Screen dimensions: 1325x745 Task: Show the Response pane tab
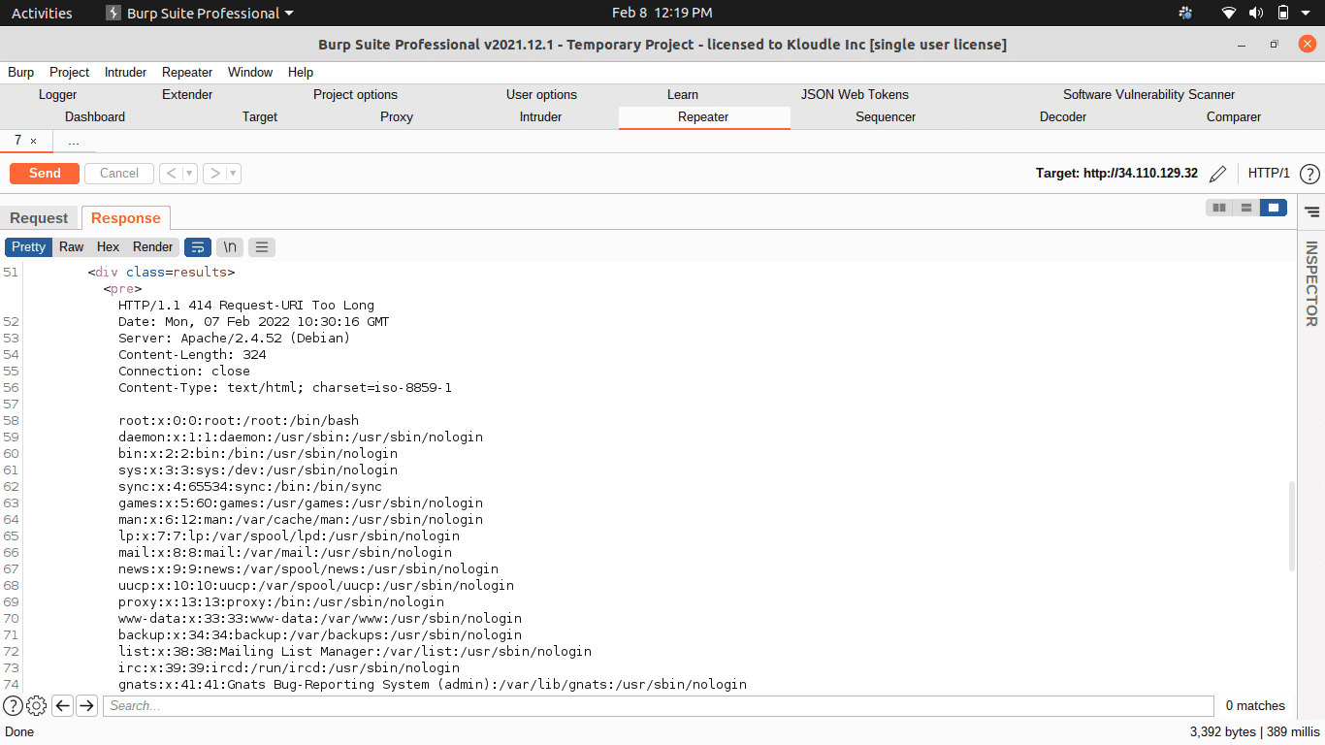pyautogui.click(x=126, y=218)
